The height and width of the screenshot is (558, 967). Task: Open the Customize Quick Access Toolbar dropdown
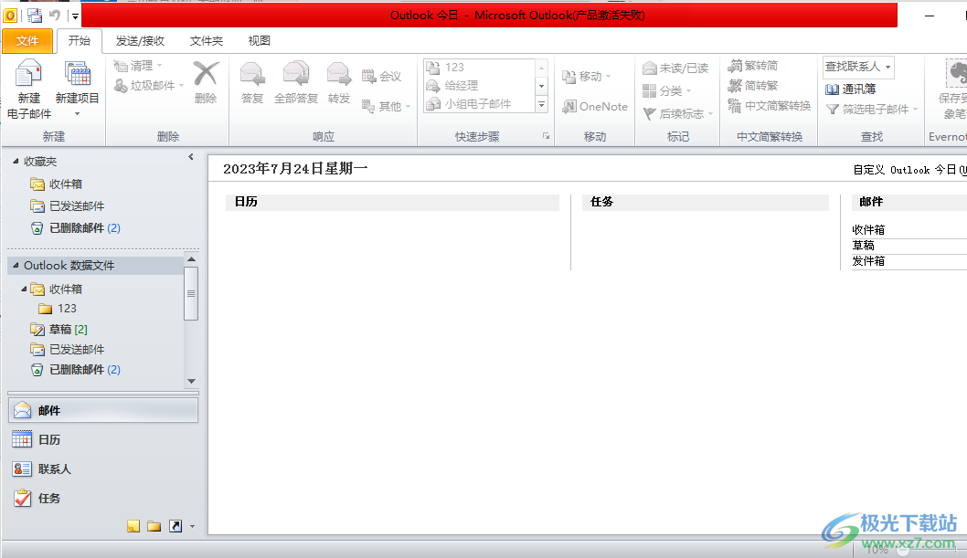pyautogui.click(x=75, y=16)
